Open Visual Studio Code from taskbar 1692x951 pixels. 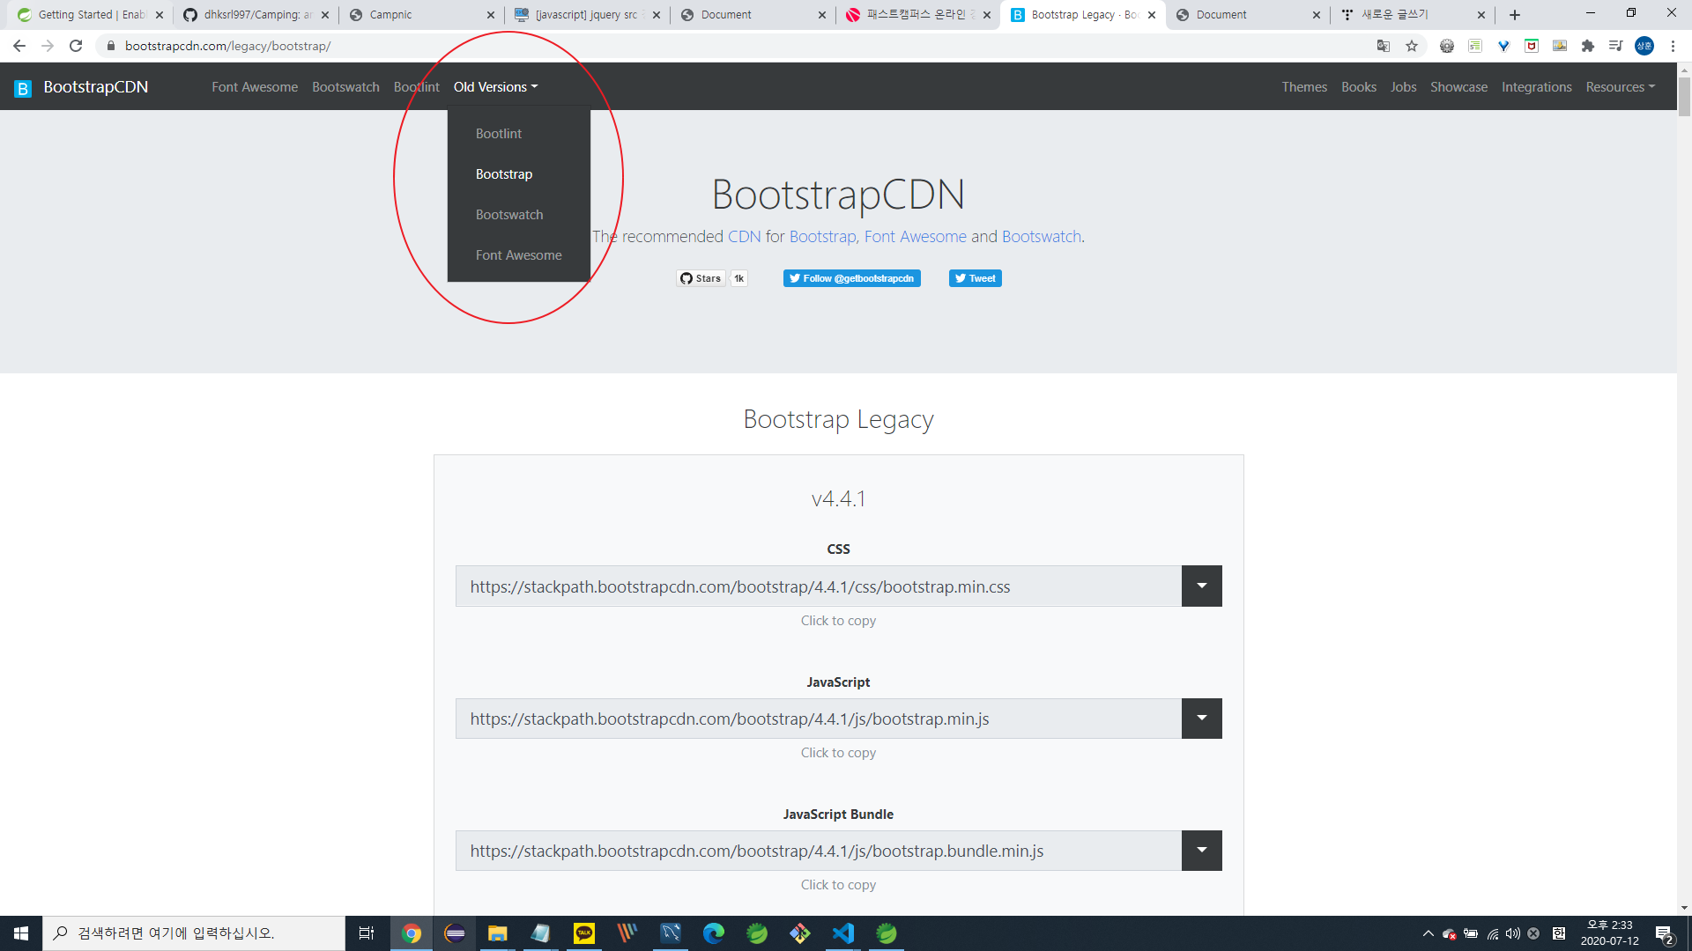(843, 933)
